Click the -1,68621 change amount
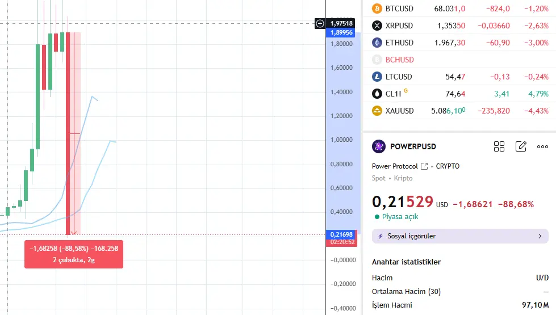 coord(473,204)
